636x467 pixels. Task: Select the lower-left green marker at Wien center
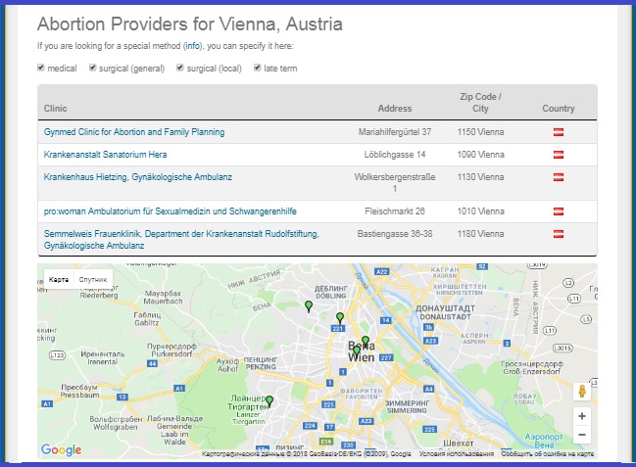point(357,350)
